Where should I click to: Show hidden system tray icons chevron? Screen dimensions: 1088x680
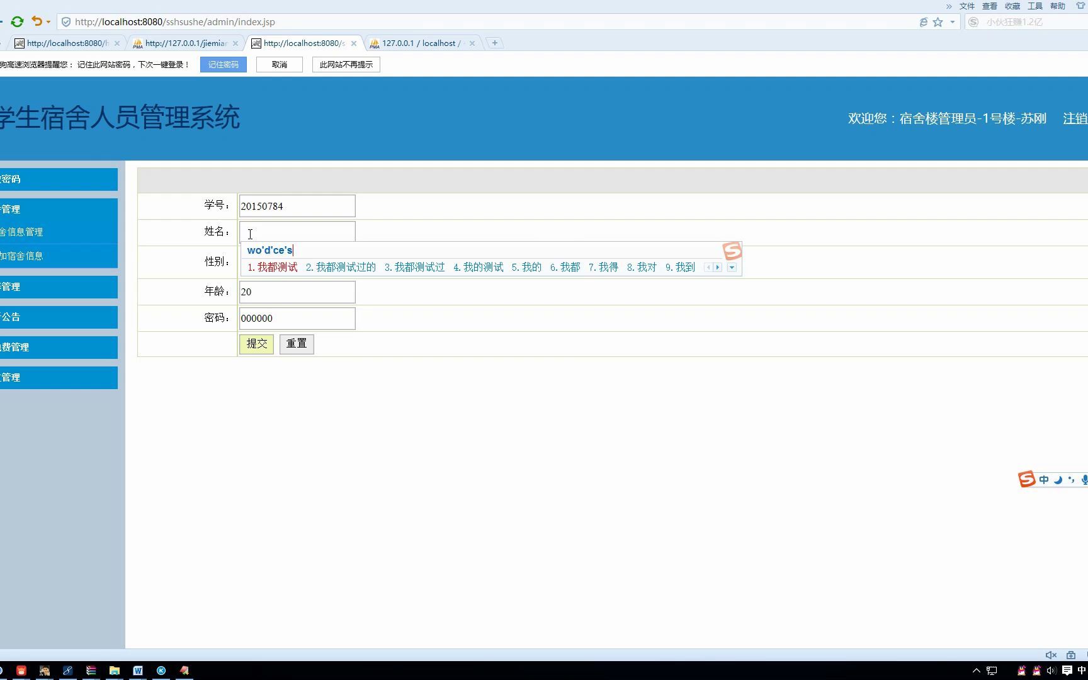(977, 671)
